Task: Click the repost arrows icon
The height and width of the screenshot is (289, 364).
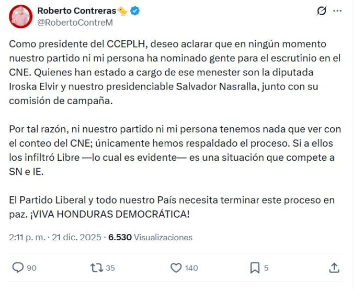Action: point(96,268)
